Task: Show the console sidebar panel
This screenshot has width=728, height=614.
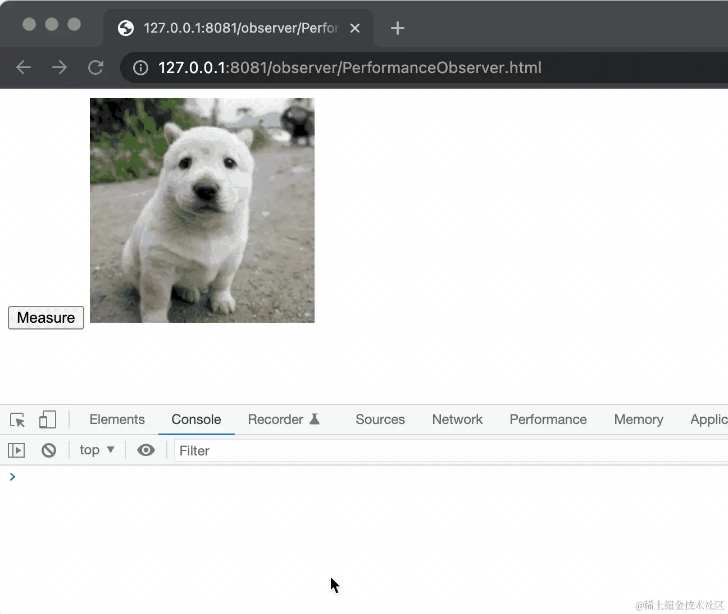Action: coord(16,450)
